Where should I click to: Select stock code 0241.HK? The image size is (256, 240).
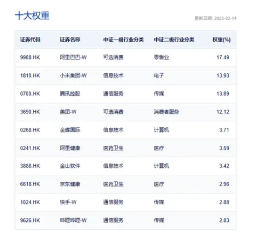[x=30, y=148]
